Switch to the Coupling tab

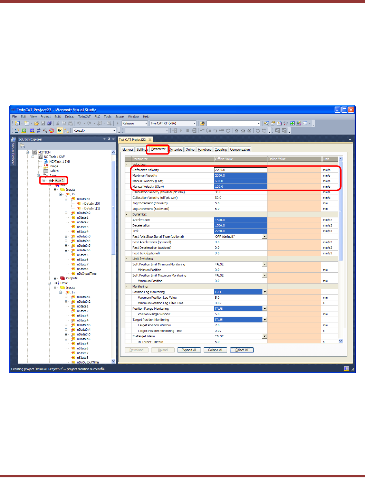click(221, 150)
